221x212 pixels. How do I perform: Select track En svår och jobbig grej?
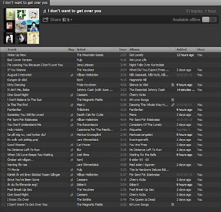[23, 140]
